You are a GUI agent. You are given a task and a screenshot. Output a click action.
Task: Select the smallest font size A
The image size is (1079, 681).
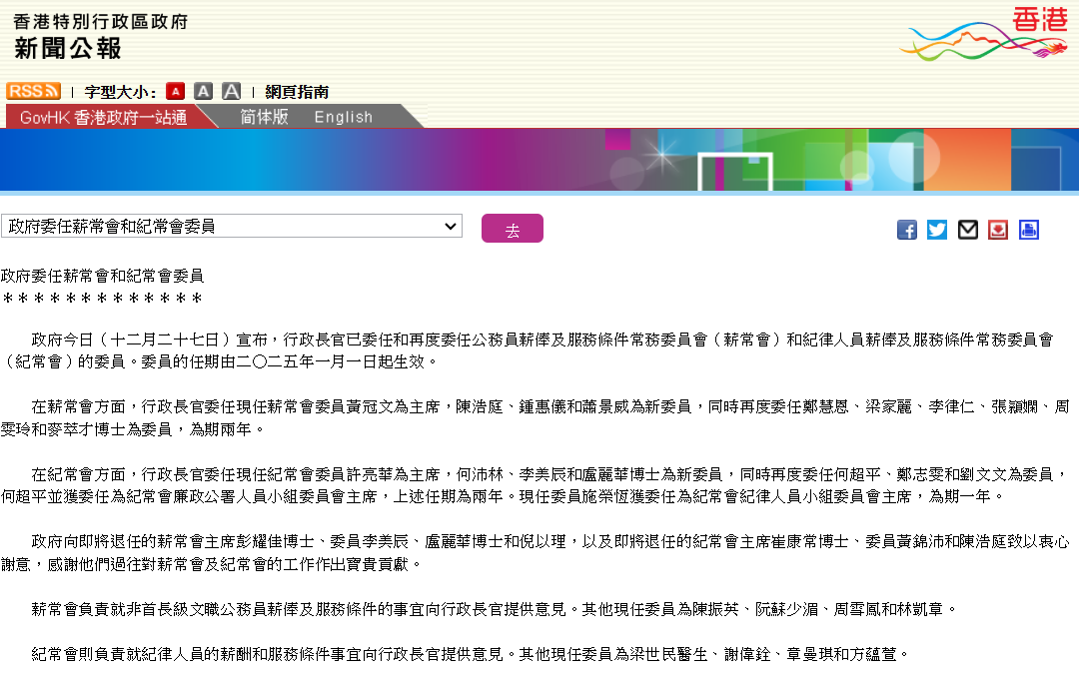tap(176, 92)
